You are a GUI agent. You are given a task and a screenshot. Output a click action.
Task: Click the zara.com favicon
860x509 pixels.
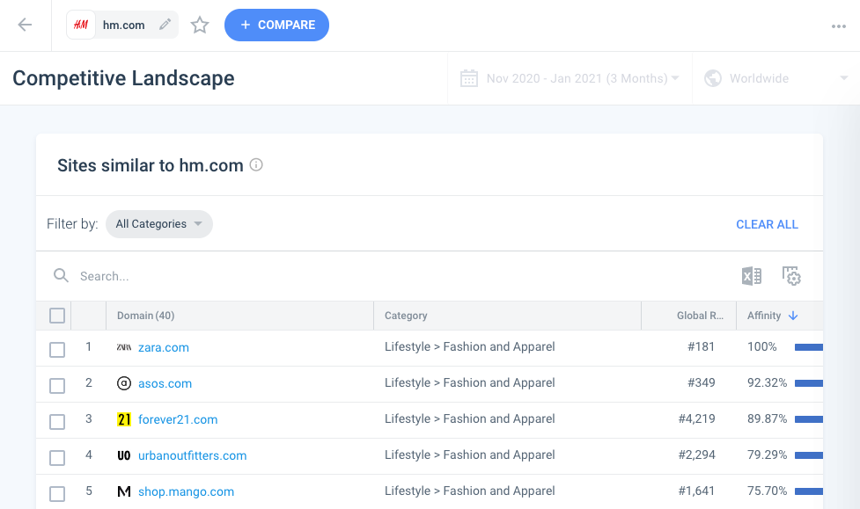pyautogui.click(x=124, y=347)
